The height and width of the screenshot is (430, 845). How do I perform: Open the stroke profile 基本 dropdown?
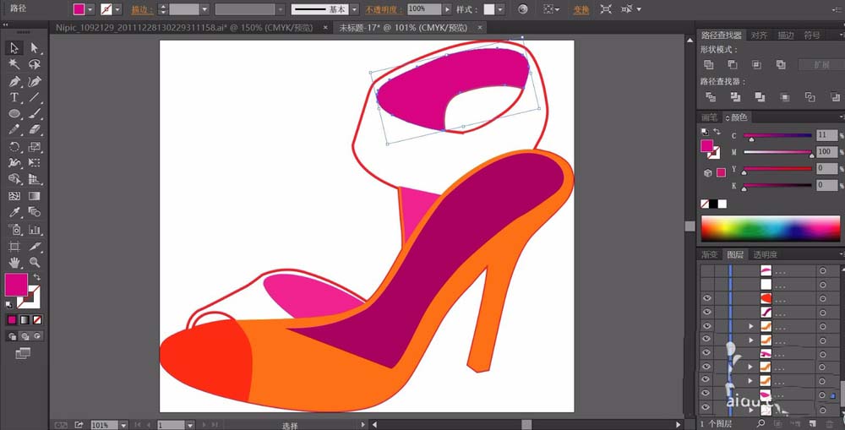(x=354, y=9)
